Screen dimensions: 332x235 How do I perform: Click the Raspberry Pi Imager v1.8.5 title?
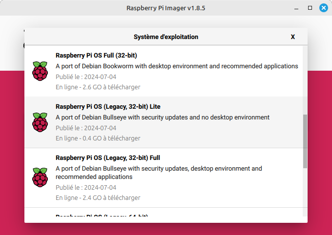pos(166,8)
